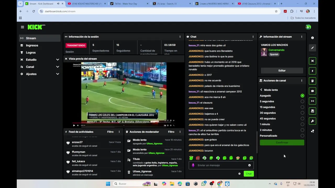Go to Stream in the sidebar
This screenshot has width=335, height=188.
coord(40,38)
